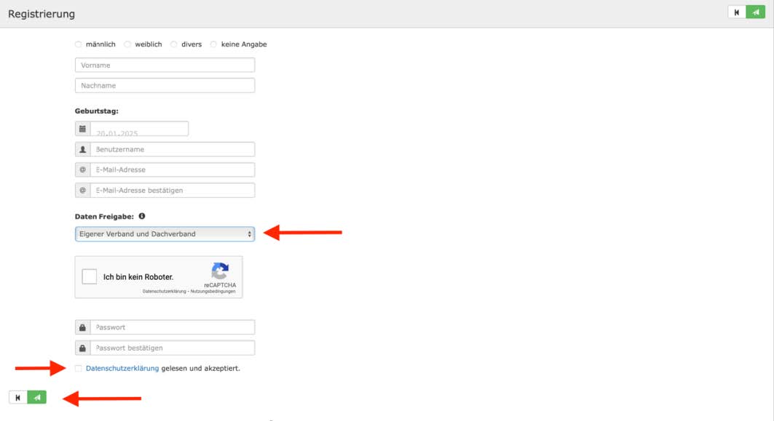Screen dimensions: 774x421
Task: Click the calendar icon beside the birthday field
Action: pyautogui.click(x=82, y=129)
